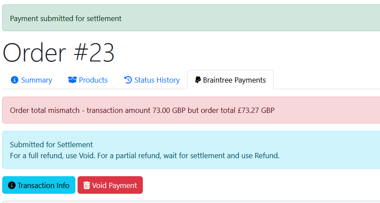Click the 73.00 GBP transaction amount text
The width and height of the screenshot is (380, 203).
tap(169, 110)
